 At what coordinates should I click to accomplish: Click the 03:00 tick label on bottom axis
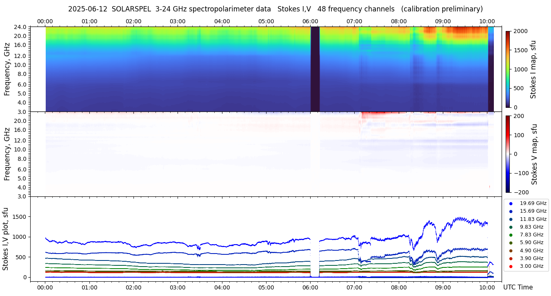178,287
